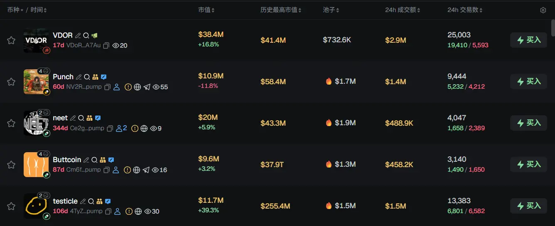This screenshot has width=555, height=226.
Task: Click the blue verified badge beside neet
Action: point(98,118)
